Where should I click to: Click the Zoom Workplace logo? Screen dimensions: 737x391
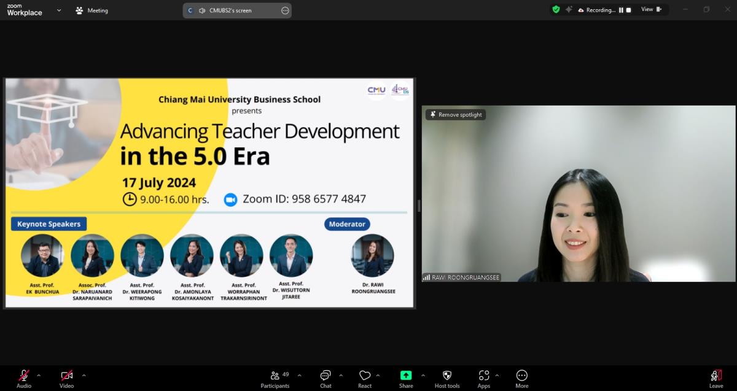25,10
